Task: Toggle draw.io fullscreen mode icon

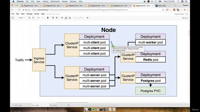Action: tap(183, 18)
